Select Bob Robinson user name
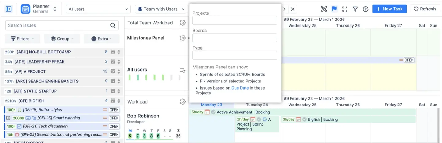The image size is (442, 143). [x=143, y=116]
